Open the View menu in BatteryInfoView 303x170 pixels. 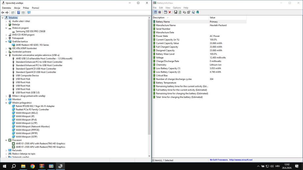[x=168, y=8]
